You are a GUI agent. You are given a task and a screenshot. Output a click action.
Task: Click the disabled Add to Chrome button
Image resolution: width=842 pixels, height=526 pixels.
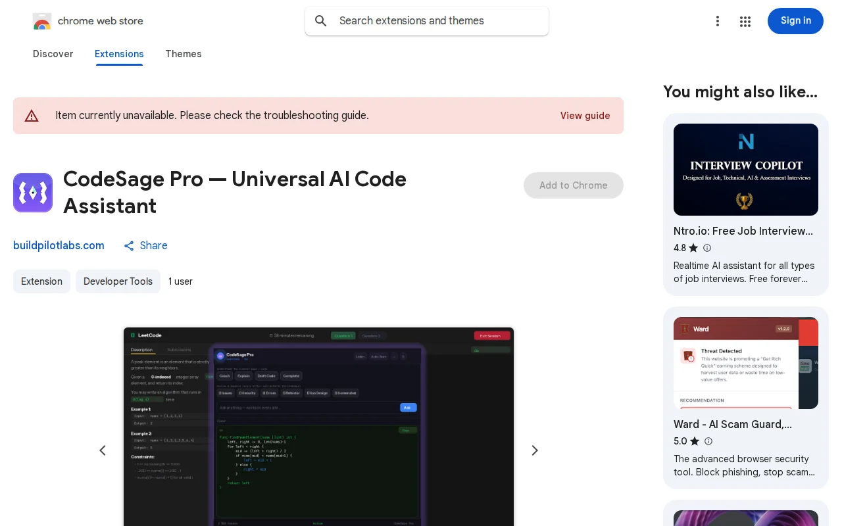tap(574, 185)
